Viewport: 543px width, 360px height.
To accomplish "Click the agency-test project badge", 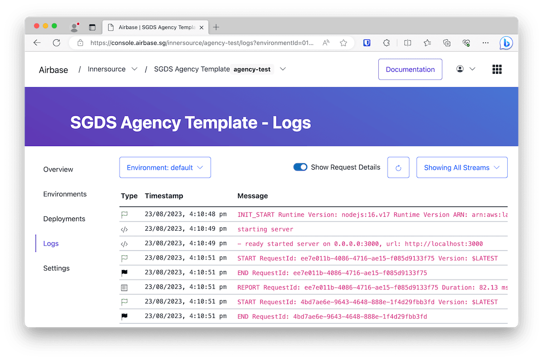I will [252, 70].
